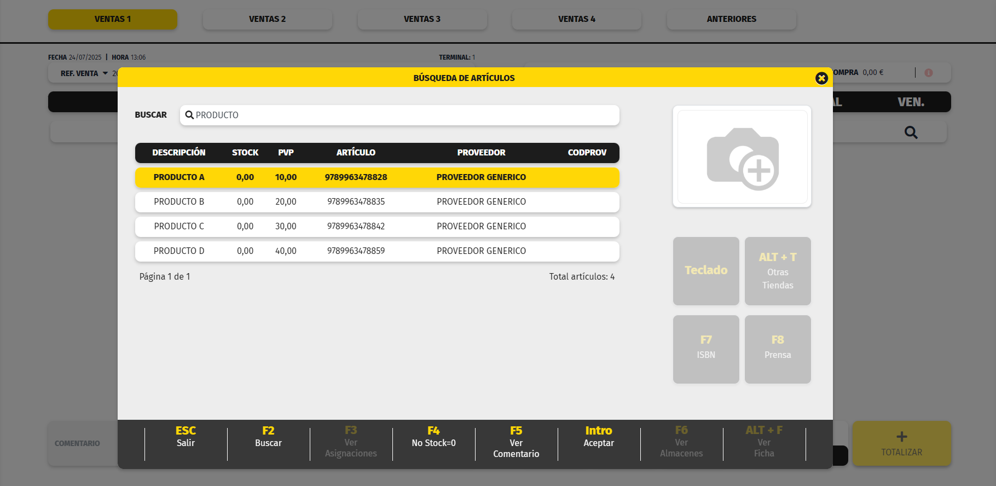Select the Ventas 4 tab

[576, 19]
